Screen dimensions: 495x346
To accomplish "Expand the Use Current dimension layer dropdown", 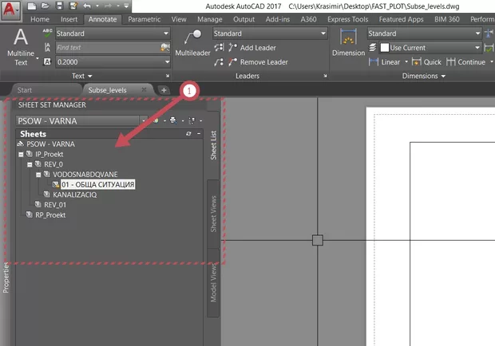I will (x=478, y=48).
